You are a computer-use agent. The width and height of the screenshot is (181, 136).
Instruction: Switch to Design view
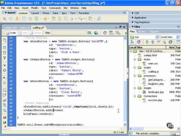pyautogui.click(x=36, y=33)
